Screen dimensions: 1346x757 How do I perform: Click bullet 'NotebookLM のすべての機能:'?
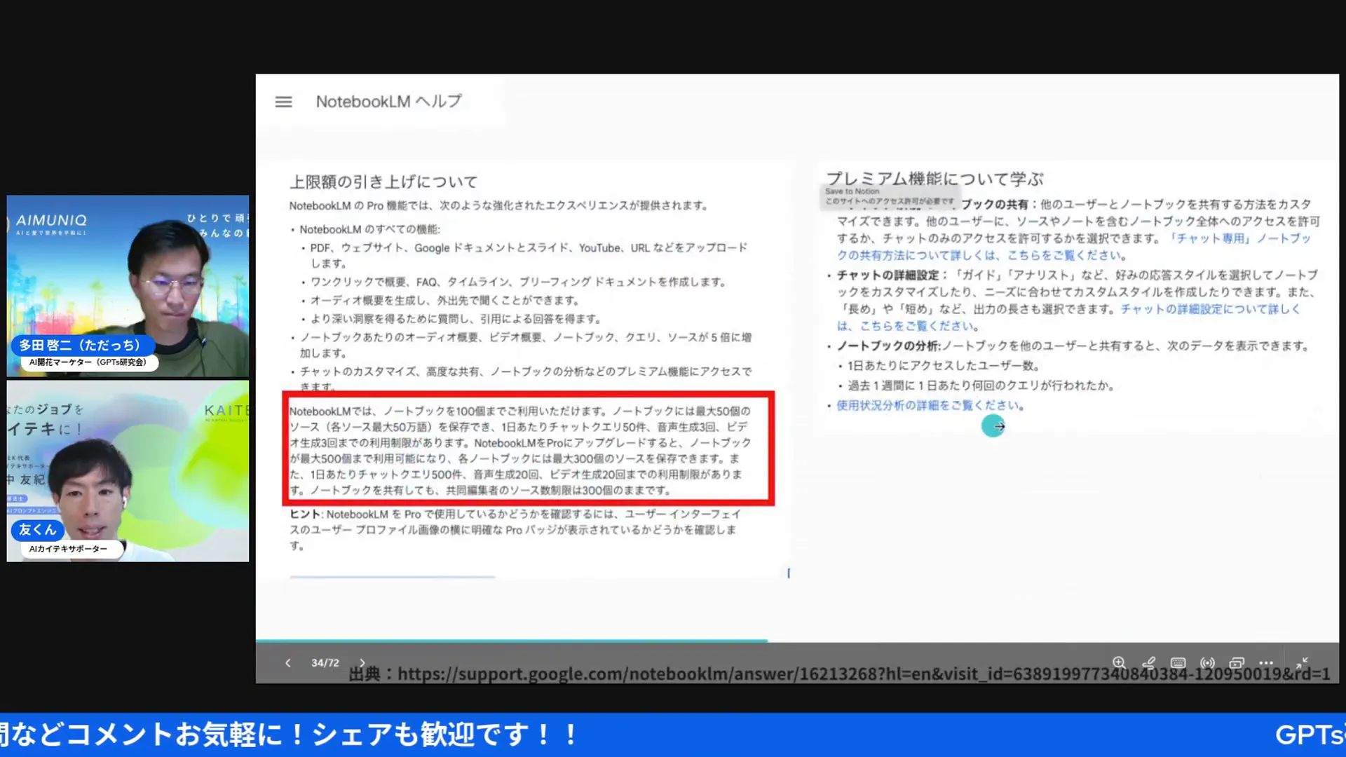click(369, 229)
